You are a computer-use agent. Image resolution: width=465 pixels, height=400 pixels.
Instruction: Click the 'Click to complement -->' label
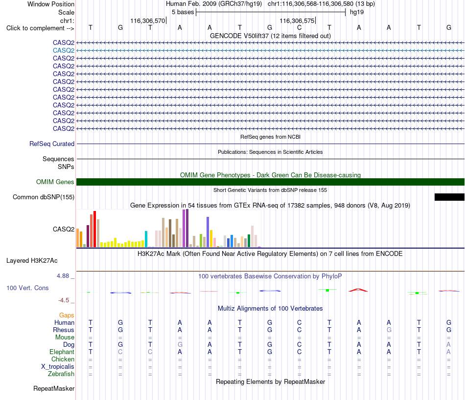tap(40, 28)
